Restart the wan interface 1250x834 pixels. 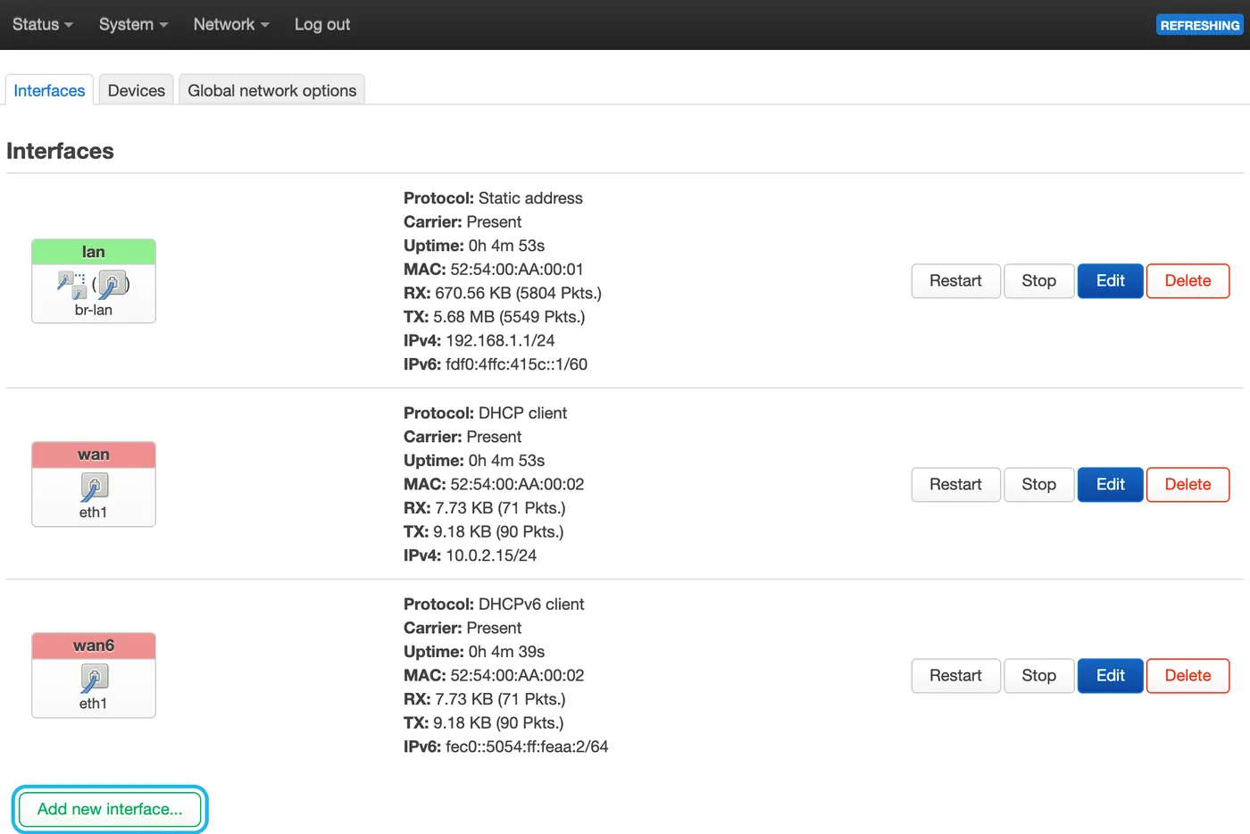pyautogui.click(x=955, y=484)
